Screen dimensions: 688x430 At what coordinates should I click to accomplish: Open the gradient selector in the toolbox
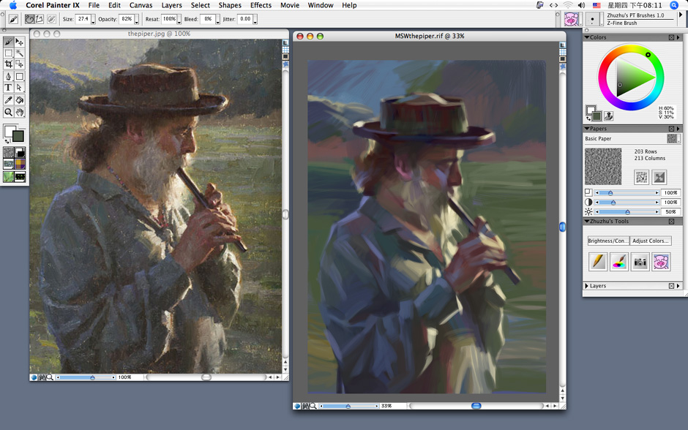pos(20,152)
